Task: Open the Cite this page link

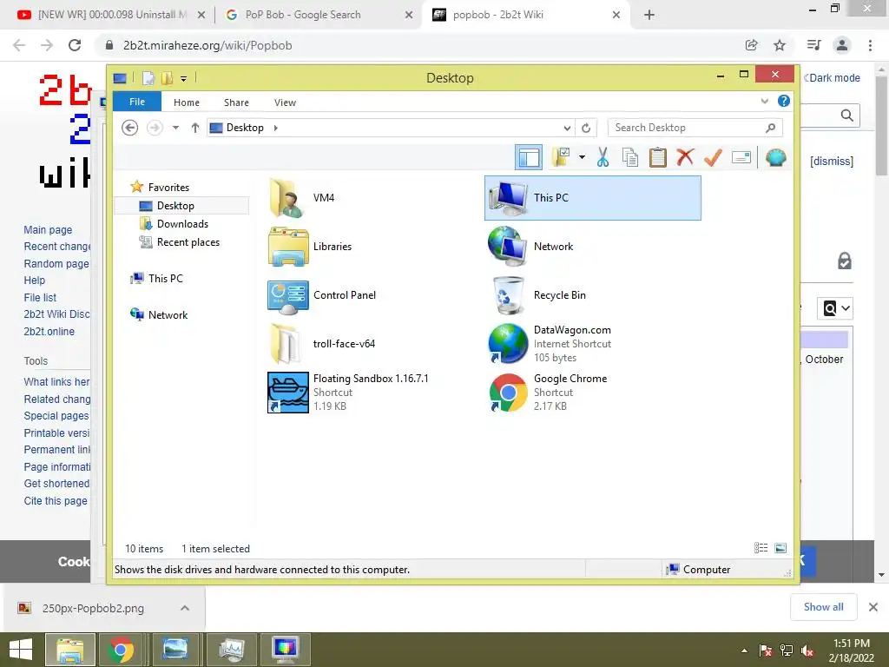Action: (56, 501)
